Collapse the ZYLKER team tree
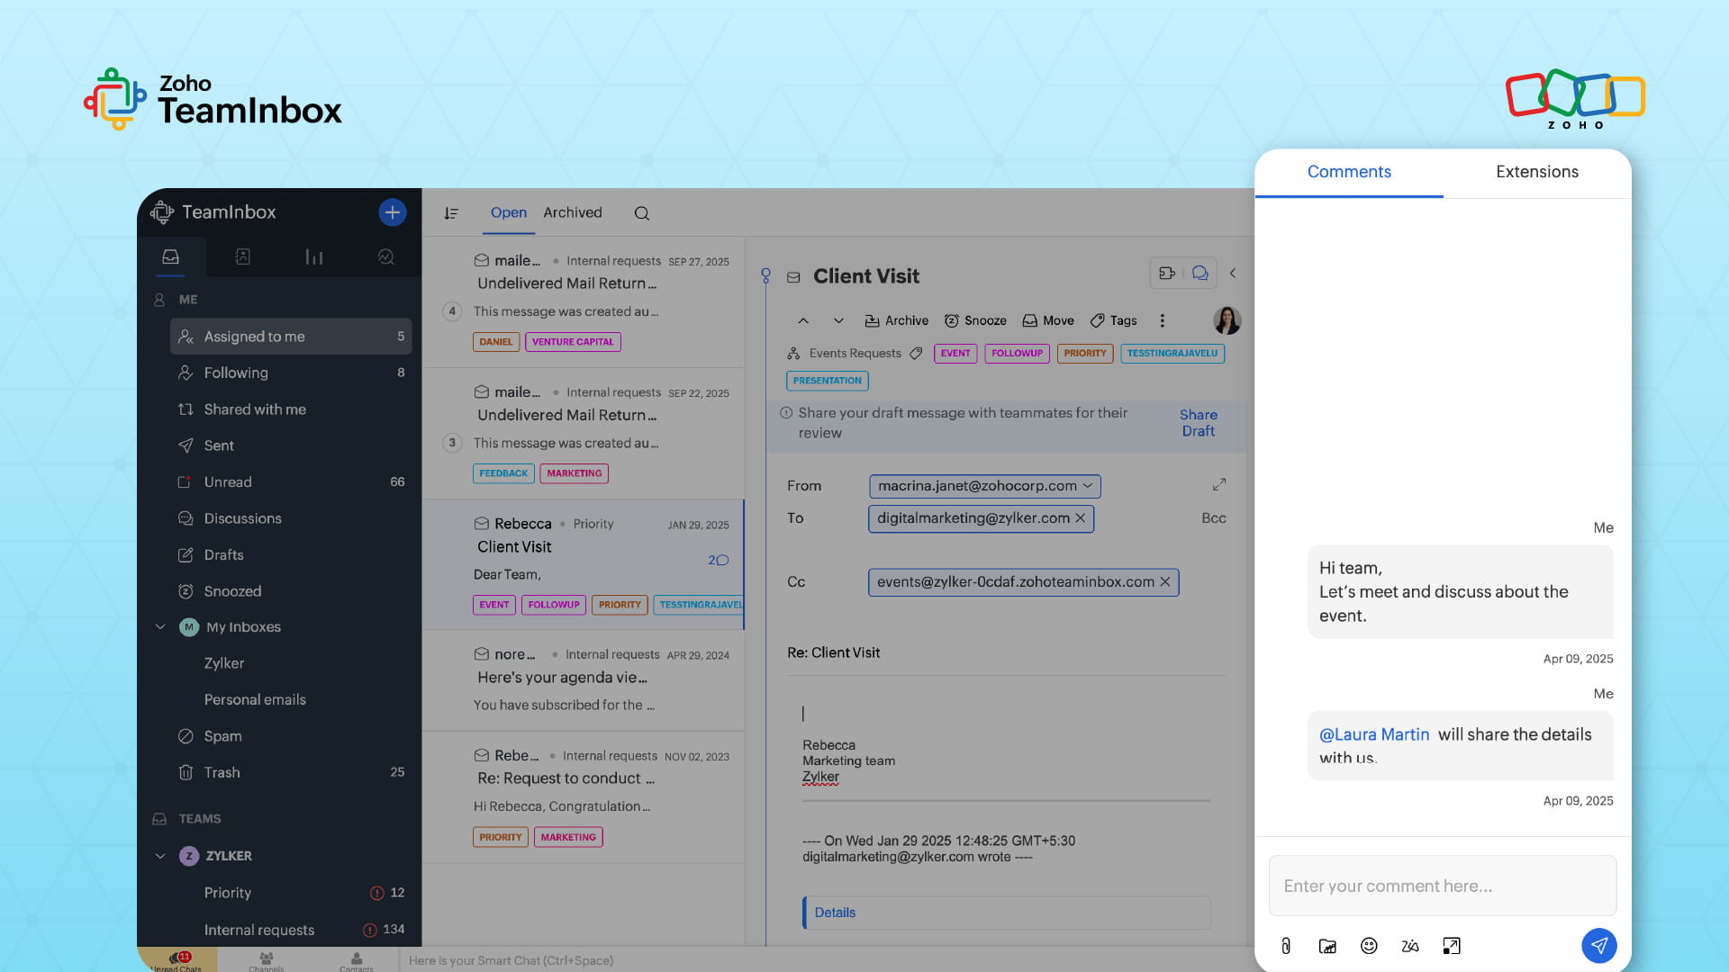Viewport: 1729px width, 972px height. pyautogui.click(x=160, y=856)
